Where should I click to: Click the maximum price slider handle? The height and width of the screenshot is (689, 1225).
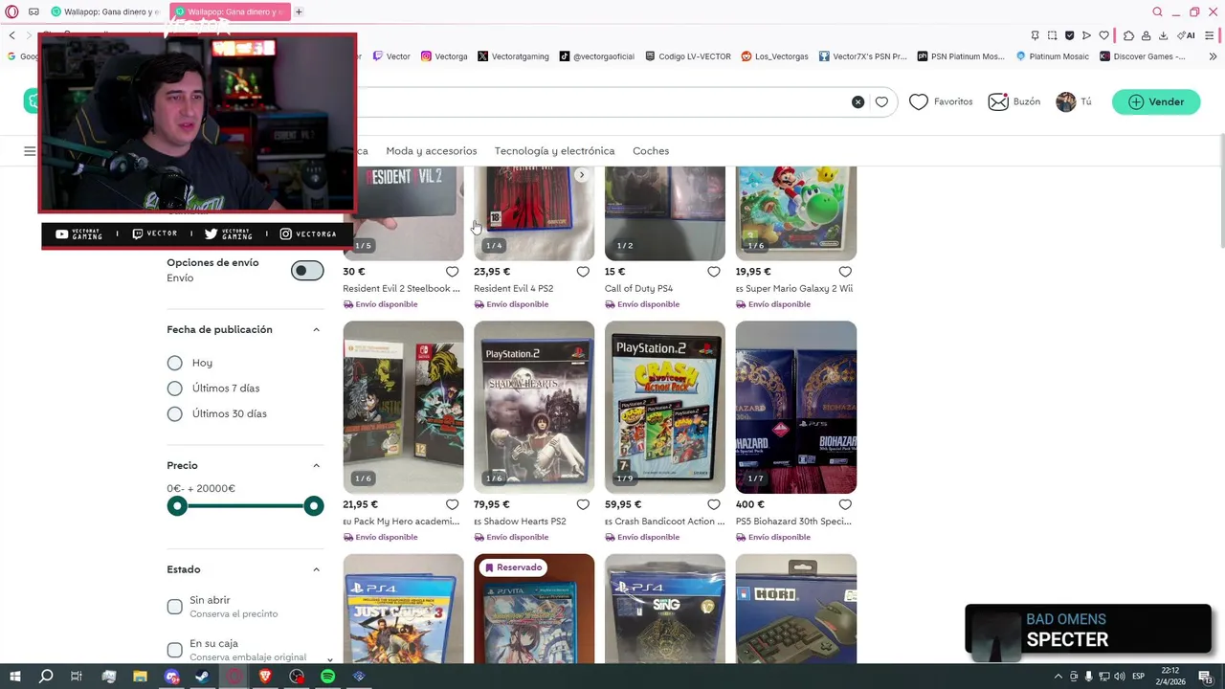click(x=313, y=506)
